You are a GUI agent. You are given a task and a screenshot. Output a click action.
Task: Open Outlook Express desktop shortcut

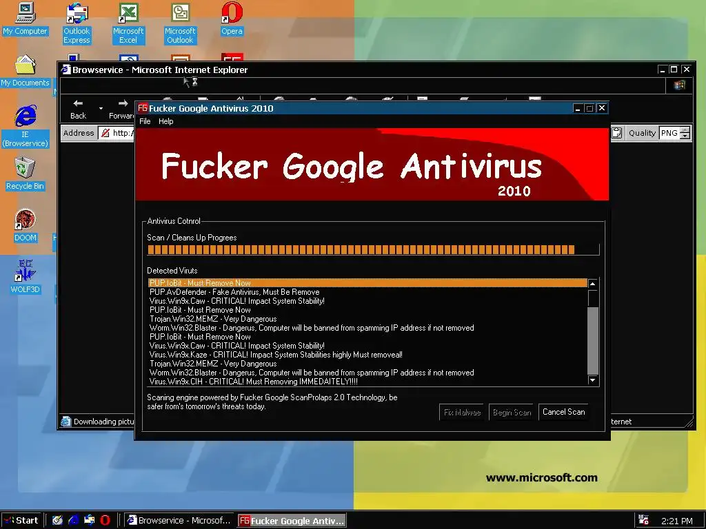click(x=77, y=23)
